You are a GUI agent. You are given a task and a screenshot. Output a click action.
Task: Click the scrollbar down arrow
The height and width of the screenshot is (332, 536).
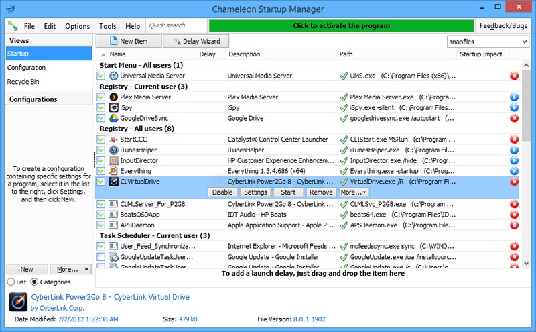coord(526,264)
